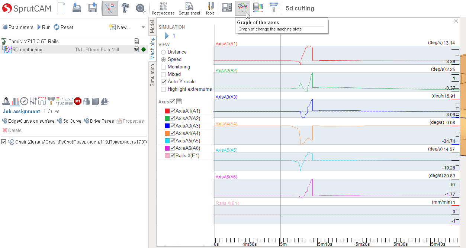Click the pink Rails X color swatch

pos(167,155)
